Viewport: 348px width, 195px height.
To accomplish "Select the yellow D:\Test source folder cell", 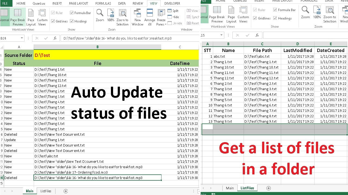I will pyautogui.click(x=116, y=55).
